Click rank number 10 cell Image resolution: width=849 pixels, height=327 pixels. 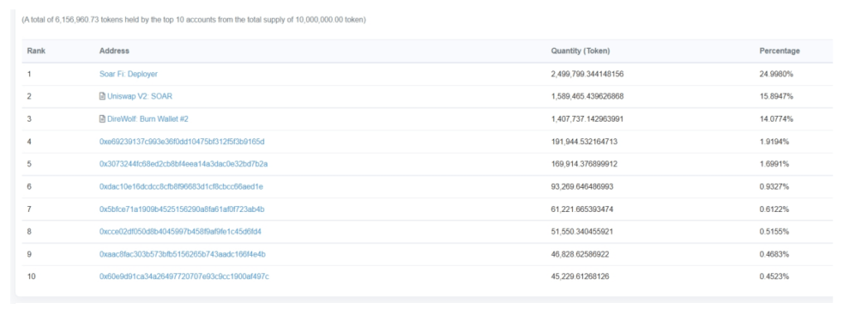(32, 277)
